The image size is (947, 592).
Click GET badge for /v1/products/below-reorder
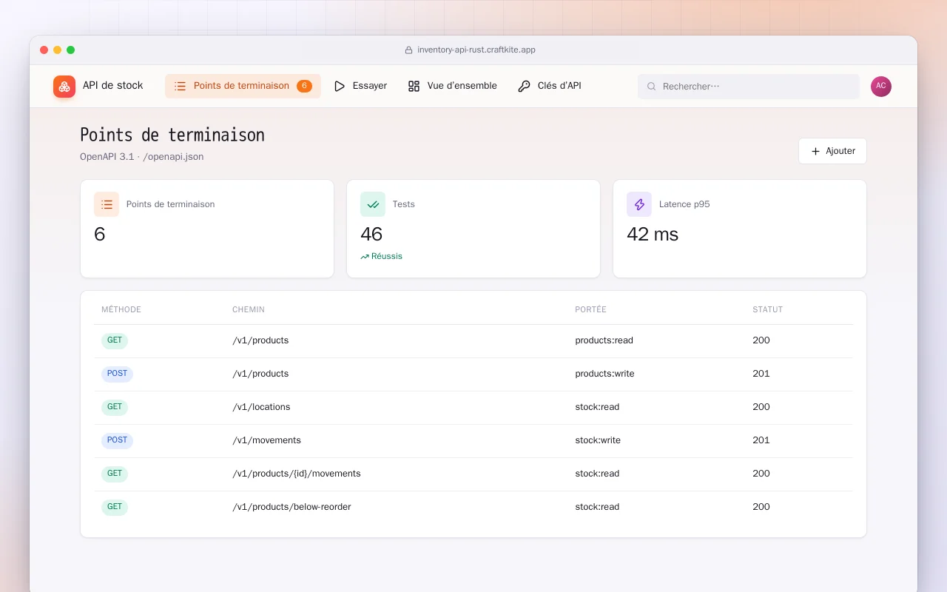tap(115, 508)
